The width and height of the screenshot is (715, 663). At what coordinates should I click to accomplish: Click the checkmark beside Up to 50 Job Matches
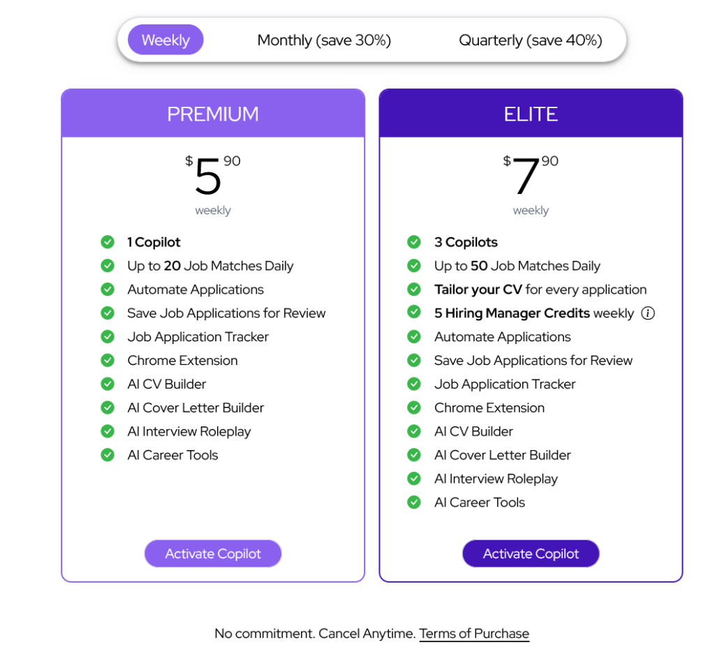[415, 266]
